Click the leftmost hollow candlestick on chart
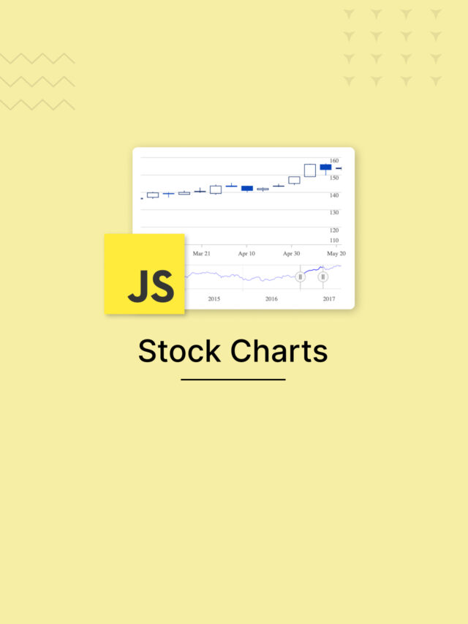Image resolution: width=468 pixels, height=624 pixels. (x=153, y=195)
